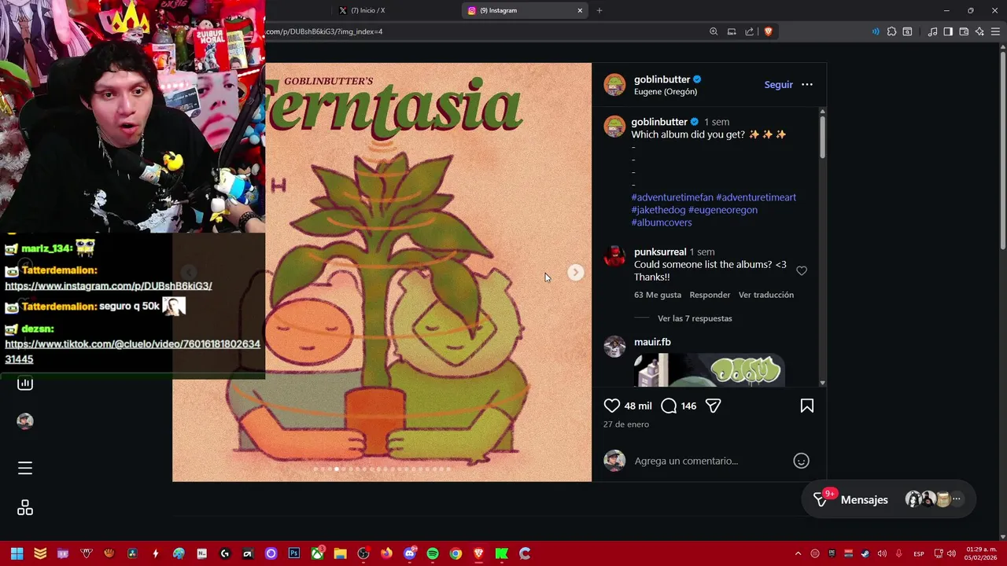Open the Instagram sidebar grid apps icon
Image resolution: width=1007 pixels, height=566 pixels.
pyautogui.click(x=25, y=508)
